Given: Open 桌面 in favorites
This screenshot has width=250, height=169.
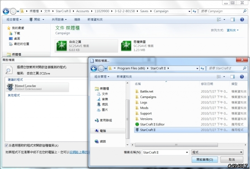Looking at the screenshot, I should pyautogui.click(x=17, y=39).
